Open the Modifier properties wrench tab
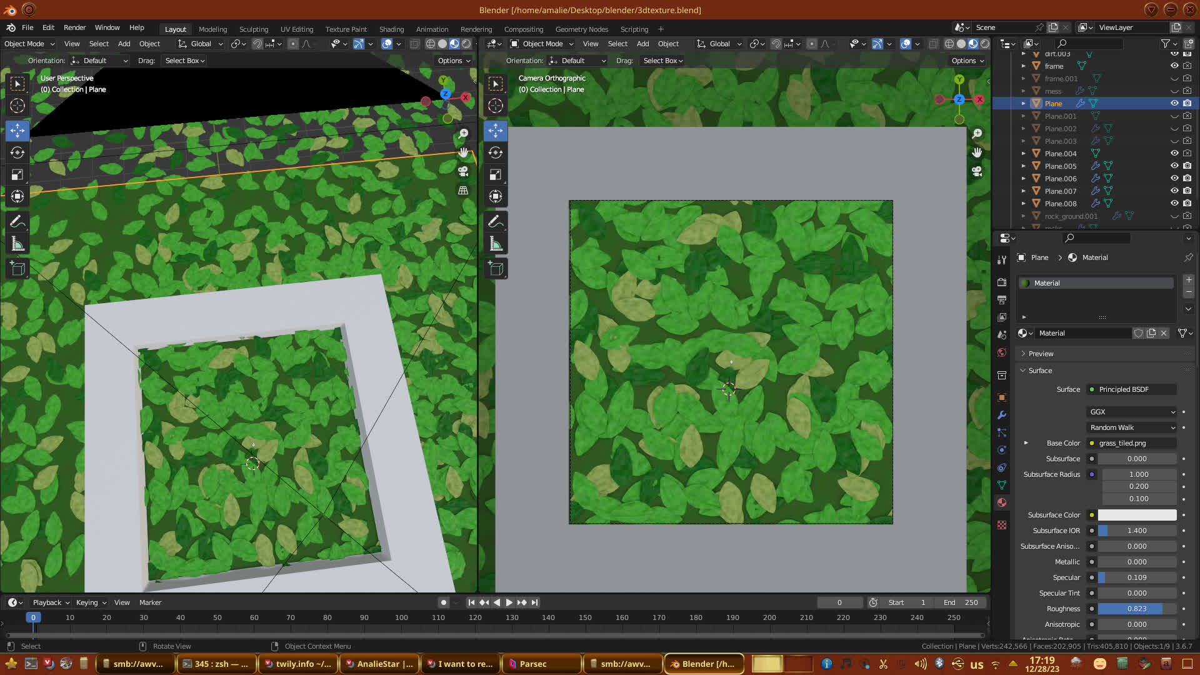 pos(1002,415)
